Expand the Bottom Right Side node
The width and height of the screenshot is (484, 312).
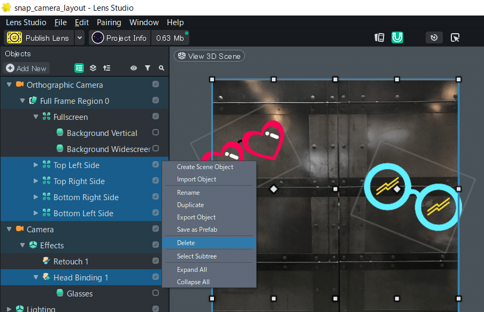[36, 197]
